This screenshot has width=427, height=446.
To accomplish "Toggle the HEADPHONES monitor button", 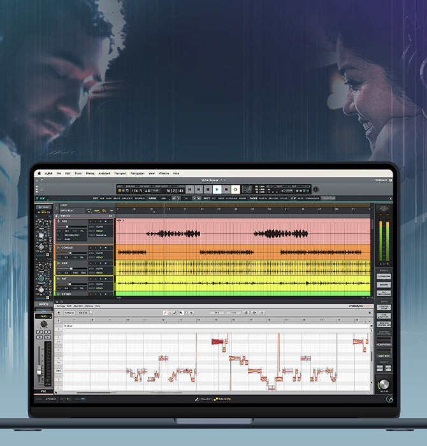I will pyautogui.click(x=383, y=345).
